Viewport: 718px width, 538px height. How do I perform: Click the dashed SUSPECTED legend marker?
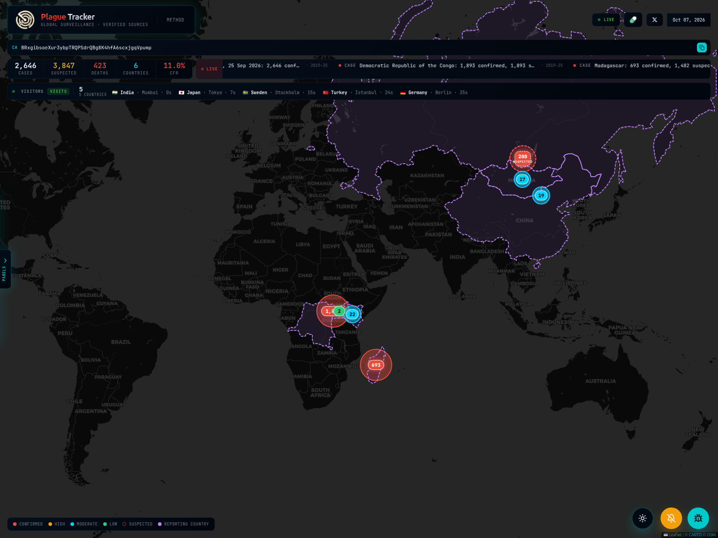point(124,524)
